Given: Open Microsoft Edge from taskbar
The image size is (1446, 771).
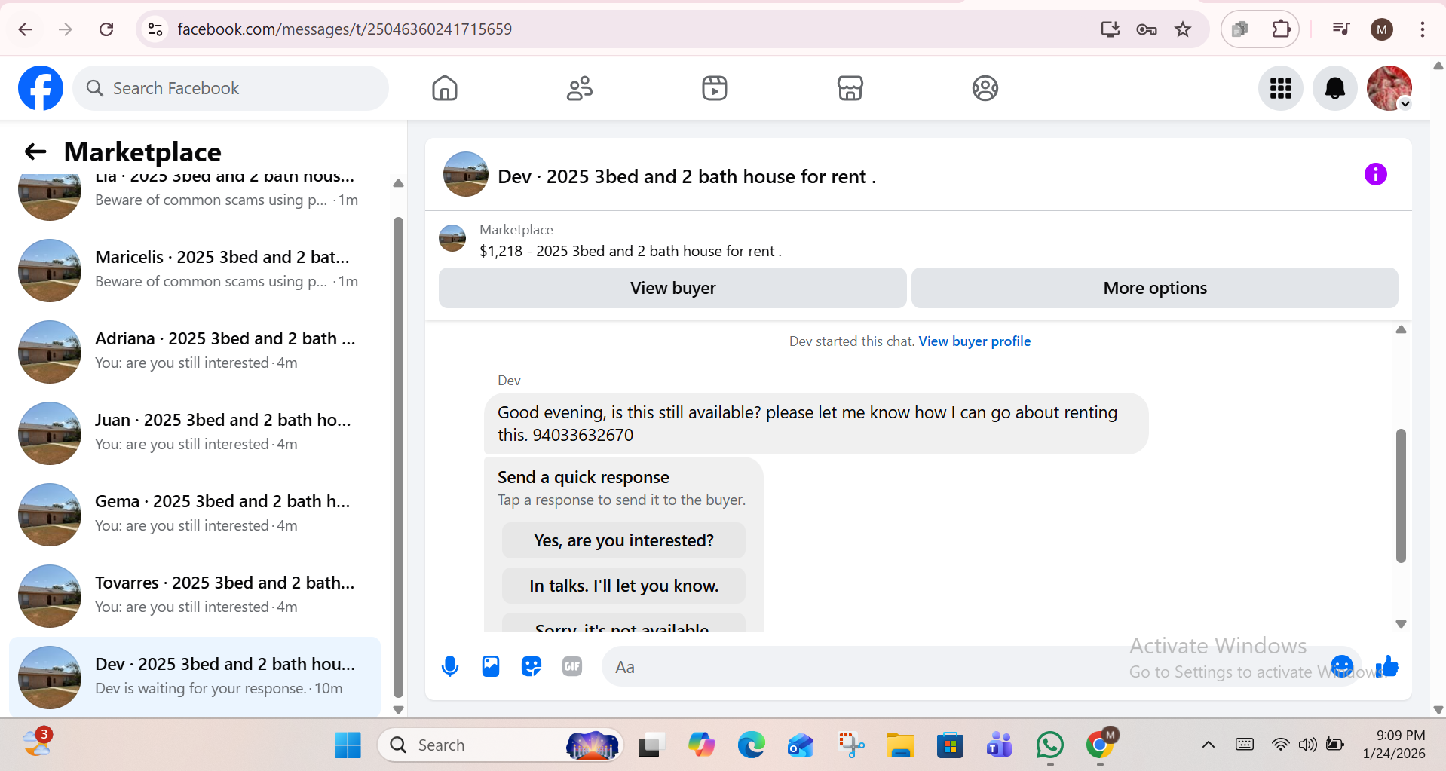Looking at the screenshot, I should point(751,745).
